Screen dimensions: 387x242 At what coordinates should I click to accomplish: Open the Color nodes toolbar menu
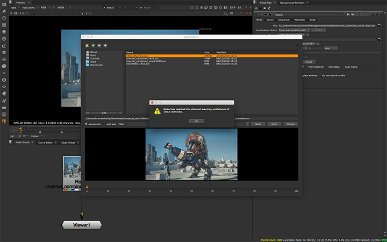pyautogui.click(x=4, y=32)
